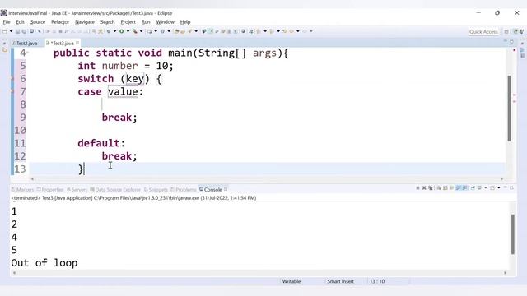Click the Debug bug icon in toolbar
This screenshot has height=296, width=527.
pyautogui.click(x=109, y=31)
